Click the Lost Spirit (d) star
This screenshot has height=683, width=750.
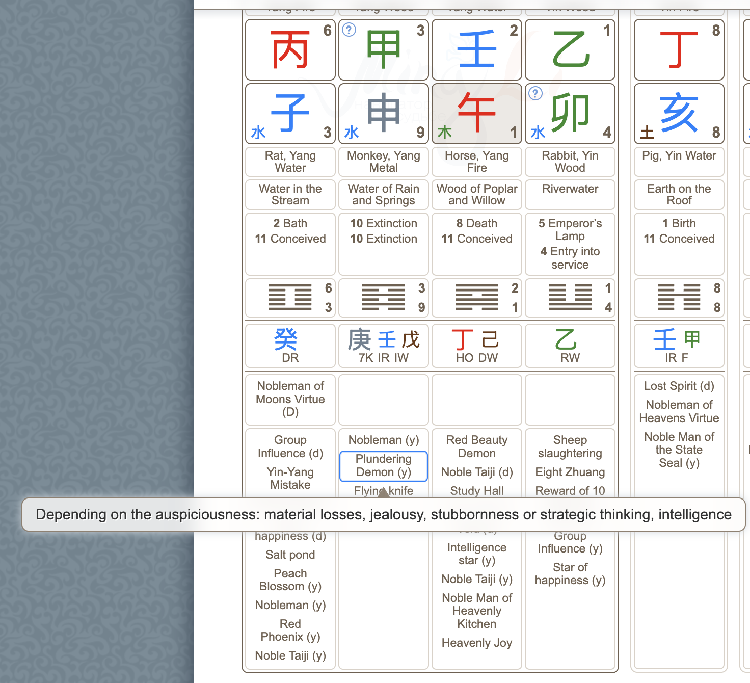(x=679, y=386)
